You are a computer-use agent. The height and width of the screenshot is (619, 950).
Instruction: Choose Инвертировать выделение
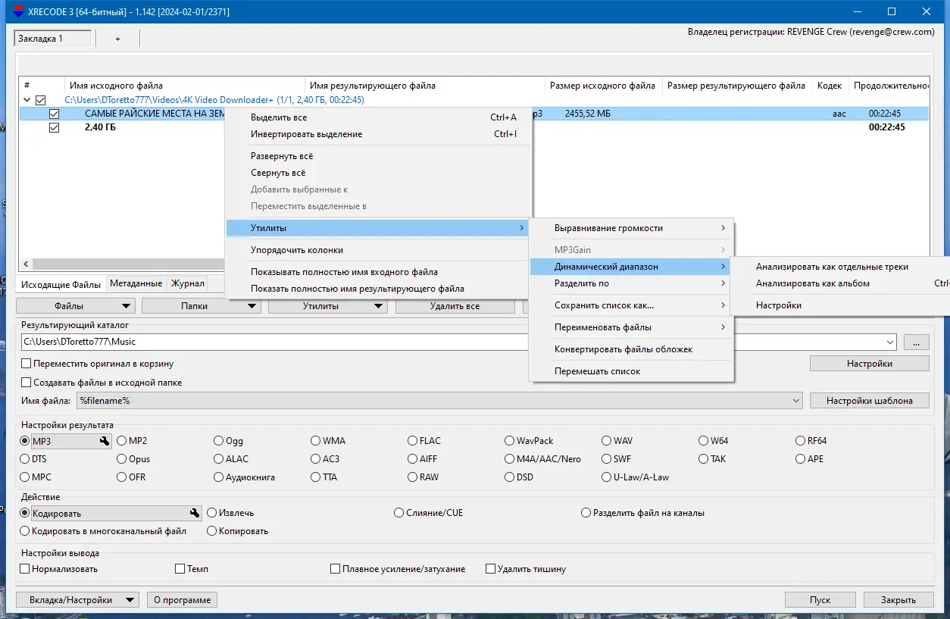pyautogui.click(x=379, y=134)
